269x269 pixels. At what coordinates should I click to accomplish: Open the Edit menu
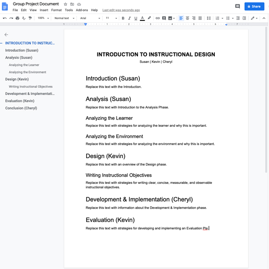(x=24, y=10)
